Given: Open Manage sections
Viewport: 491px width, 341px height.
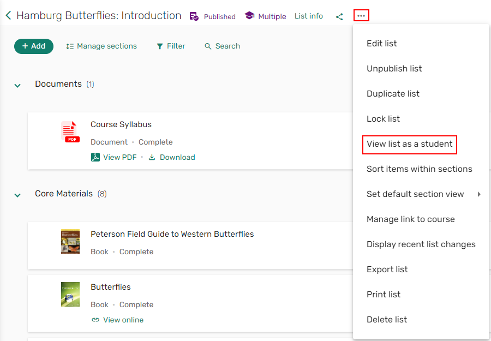Looking at the screenshot, I should (101, 46).
